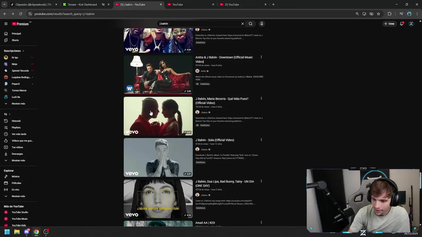Click the YouTube Premium logo

[20, 24]
